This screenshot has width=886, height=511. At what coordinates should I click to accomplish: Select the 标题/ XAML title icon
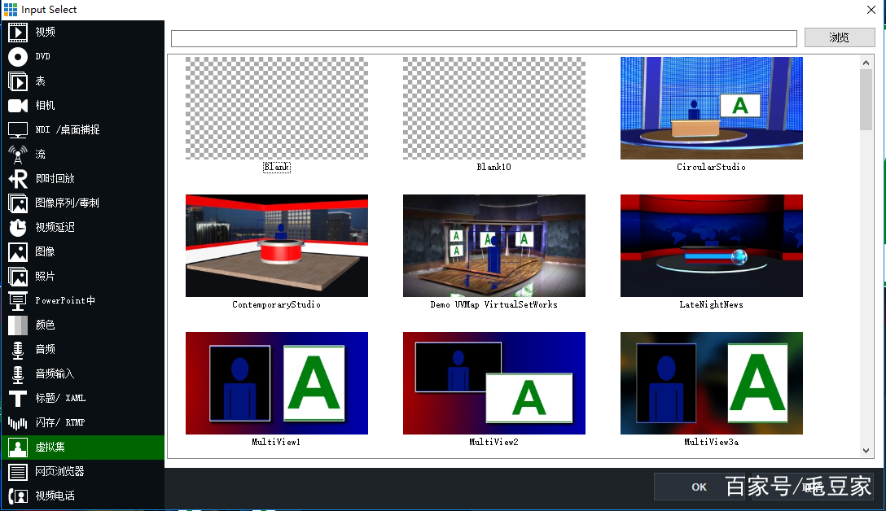18,399
